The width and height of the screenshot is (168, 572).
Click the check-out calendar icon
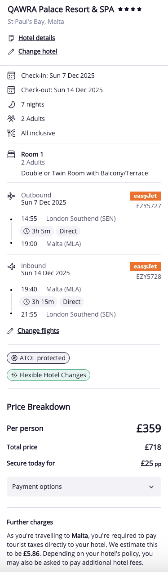coord(12,90)
